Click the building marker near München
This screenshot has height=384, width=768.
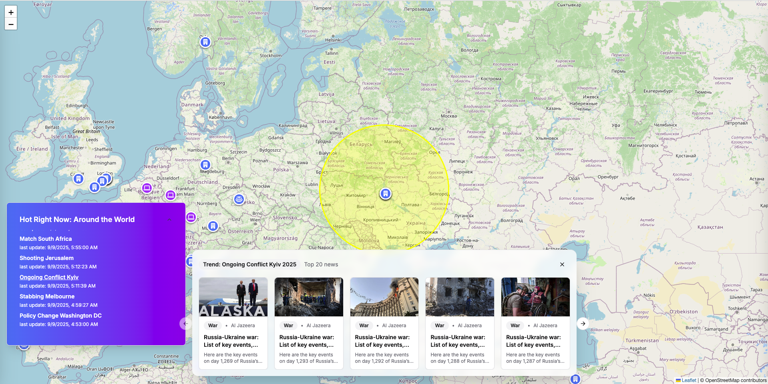tap(213, 226)
